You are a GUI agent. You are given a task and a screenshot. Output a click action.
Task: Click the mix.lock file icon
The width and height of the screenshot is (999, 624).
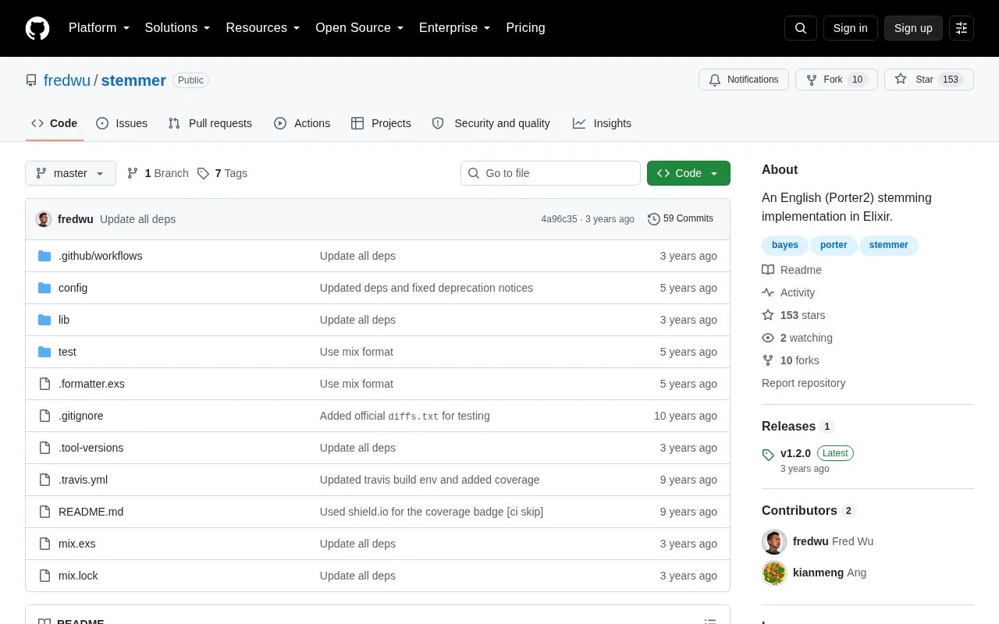coord(44,576)
